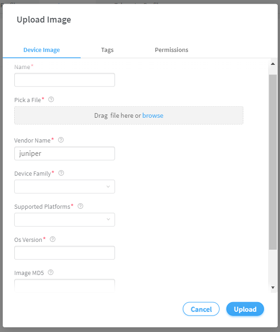Switch to the Tags tab
Screen dimensions: 280x332
pyautogui.click(x=107, y=50)
